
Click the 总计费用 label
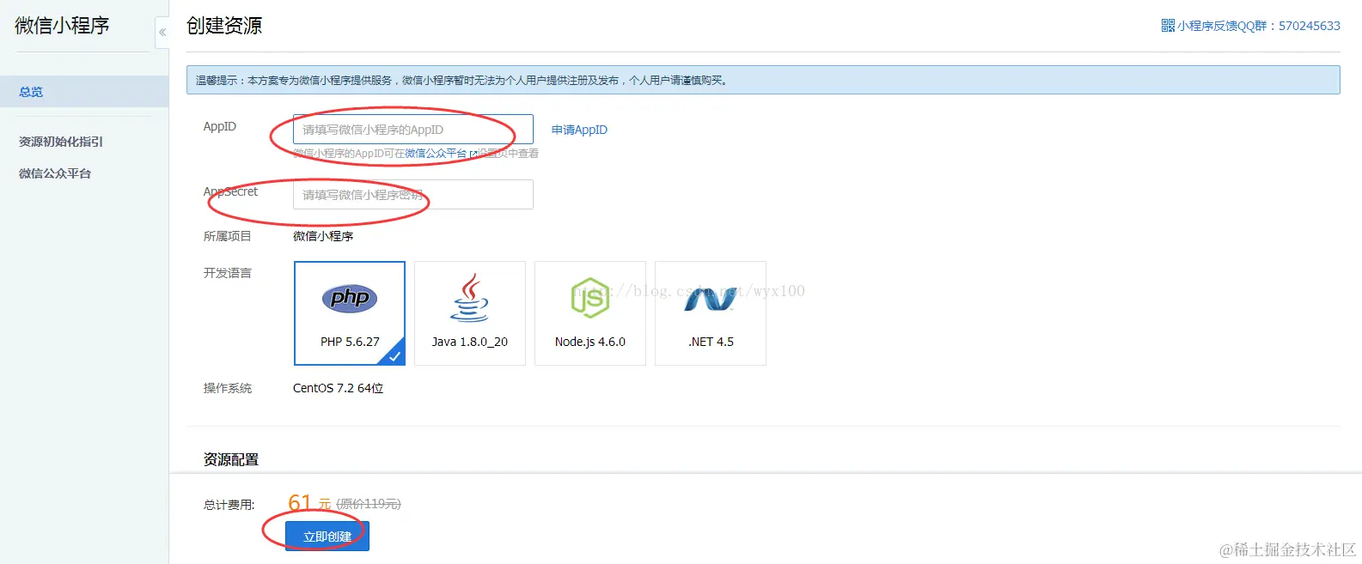pos(229,505)
